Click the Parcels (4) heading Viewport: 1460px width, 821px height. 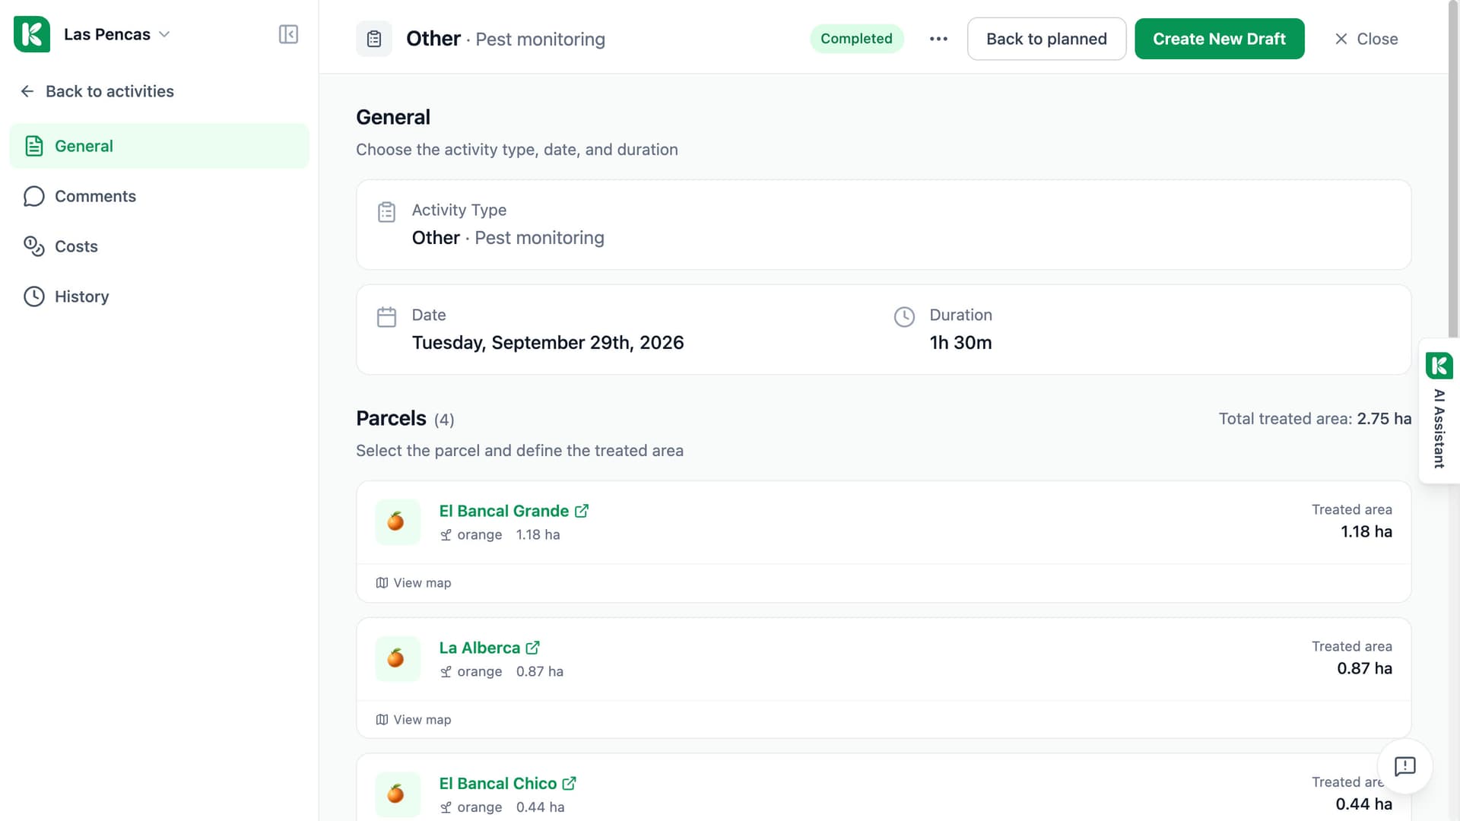pyautogui.click(x=405, y=419)
